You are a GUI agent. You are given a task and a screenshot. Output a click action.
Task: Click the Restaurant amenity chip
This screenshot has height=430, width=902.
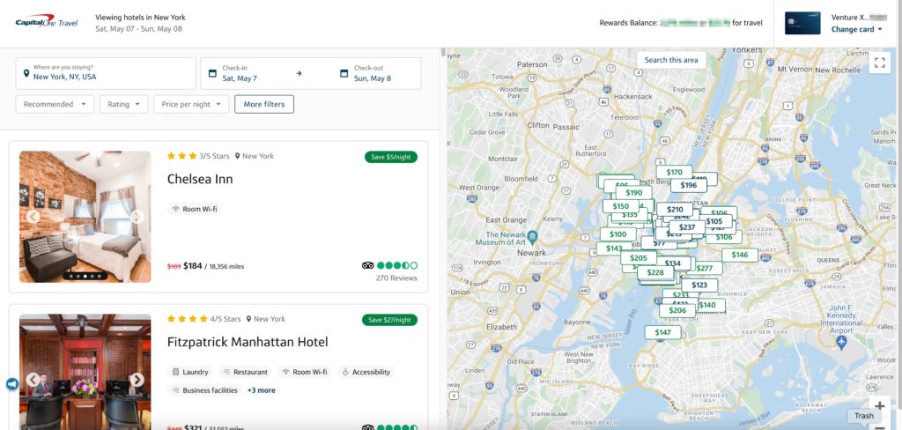pos(245,372)
